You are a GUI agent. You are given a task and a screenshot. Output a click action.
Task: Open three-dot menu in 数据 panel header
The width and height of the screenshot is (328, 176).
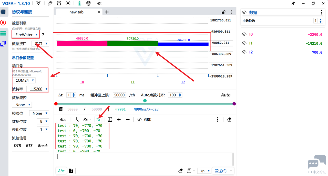[x=321, y=12]
